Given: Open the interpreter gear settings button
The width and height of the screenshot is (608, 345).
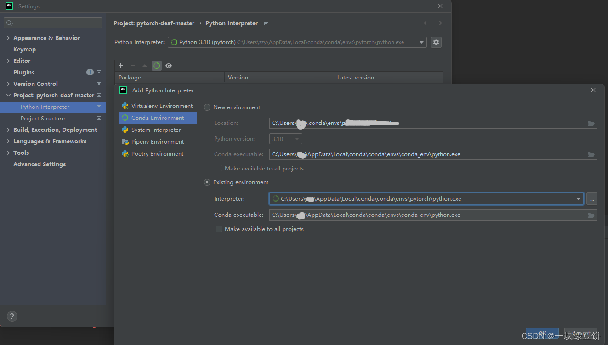Looking at the screenshot, I should [x=436, y=42].
